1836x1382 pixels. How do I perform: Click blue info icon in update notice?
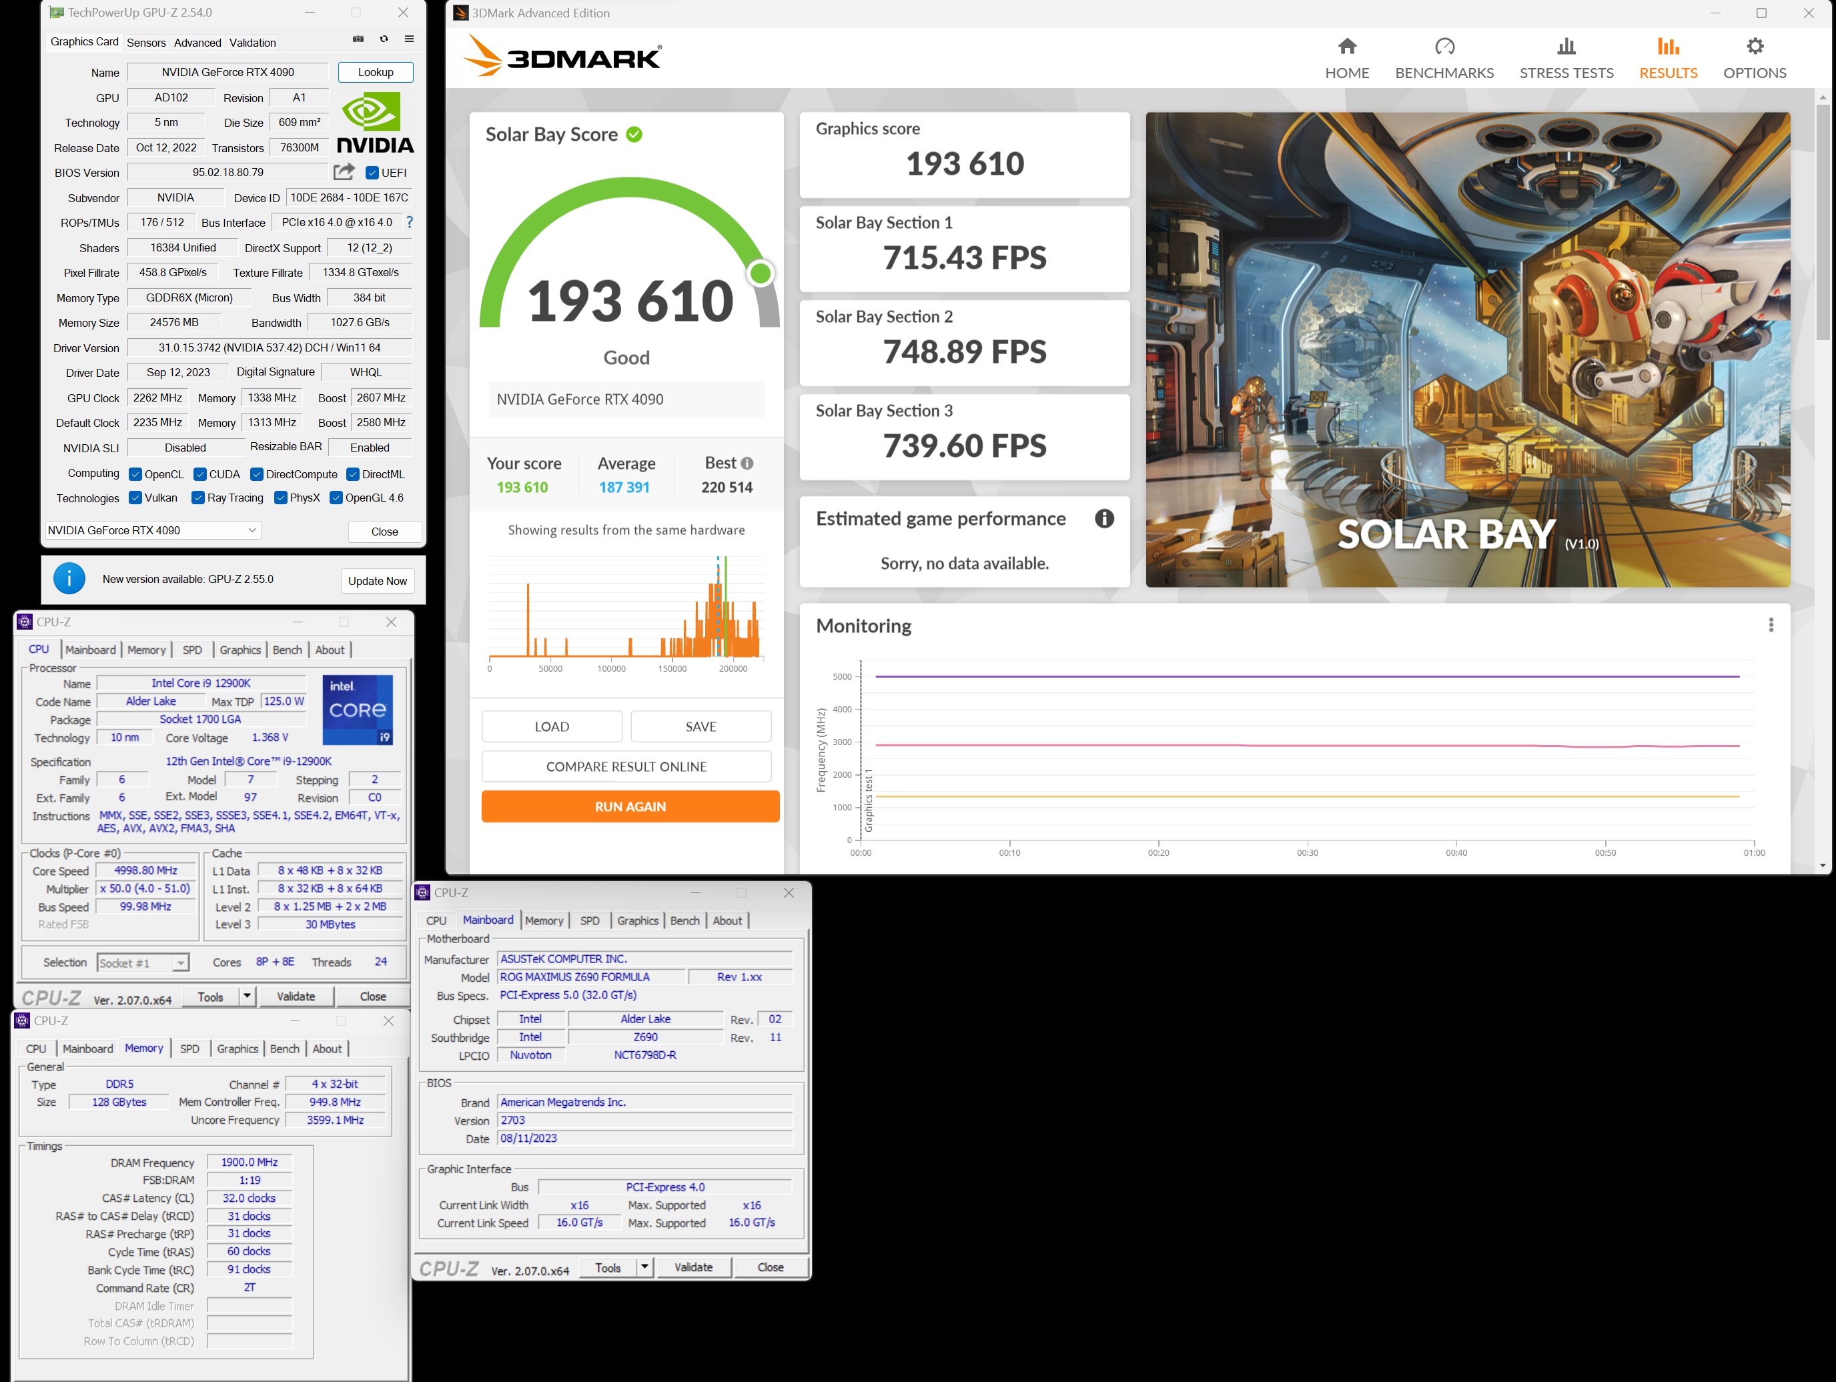[x=69, y=578]
